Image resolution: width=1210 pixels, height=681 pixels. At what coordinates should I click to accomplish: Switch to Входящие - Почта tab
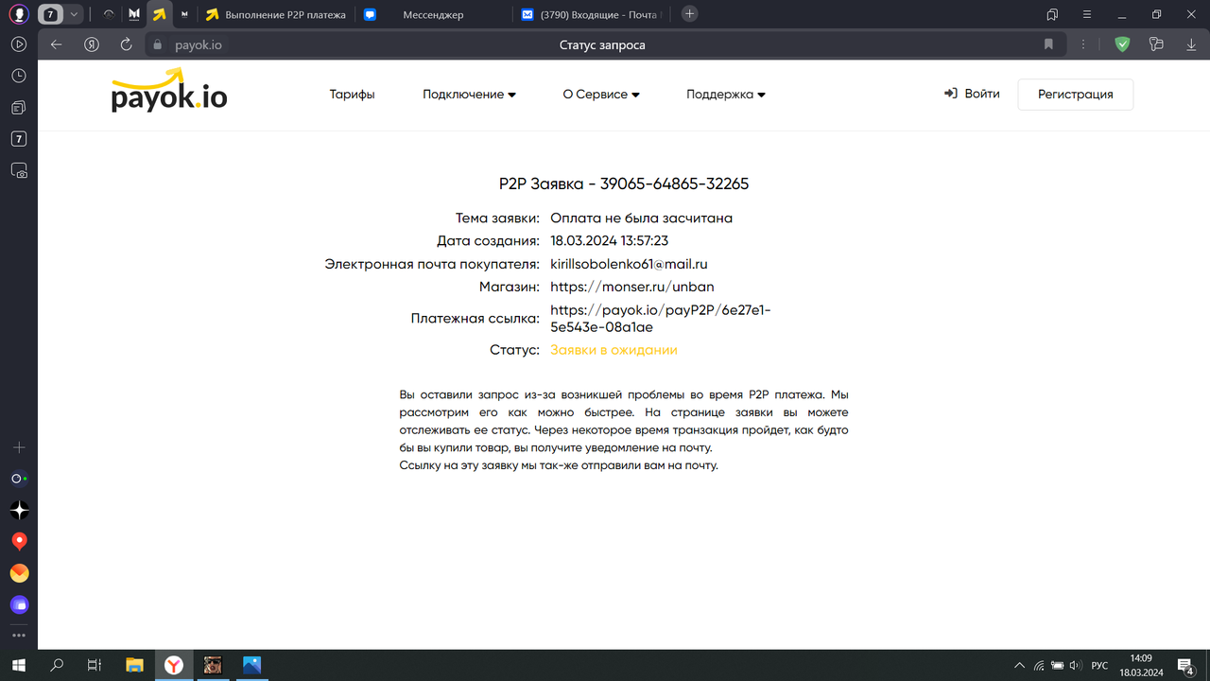(x=597, y=14)
